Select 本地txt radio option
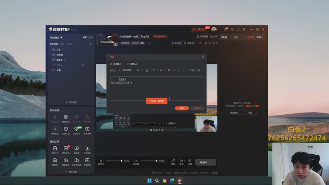Screen dimensions: 329x185 click(132, 64)
